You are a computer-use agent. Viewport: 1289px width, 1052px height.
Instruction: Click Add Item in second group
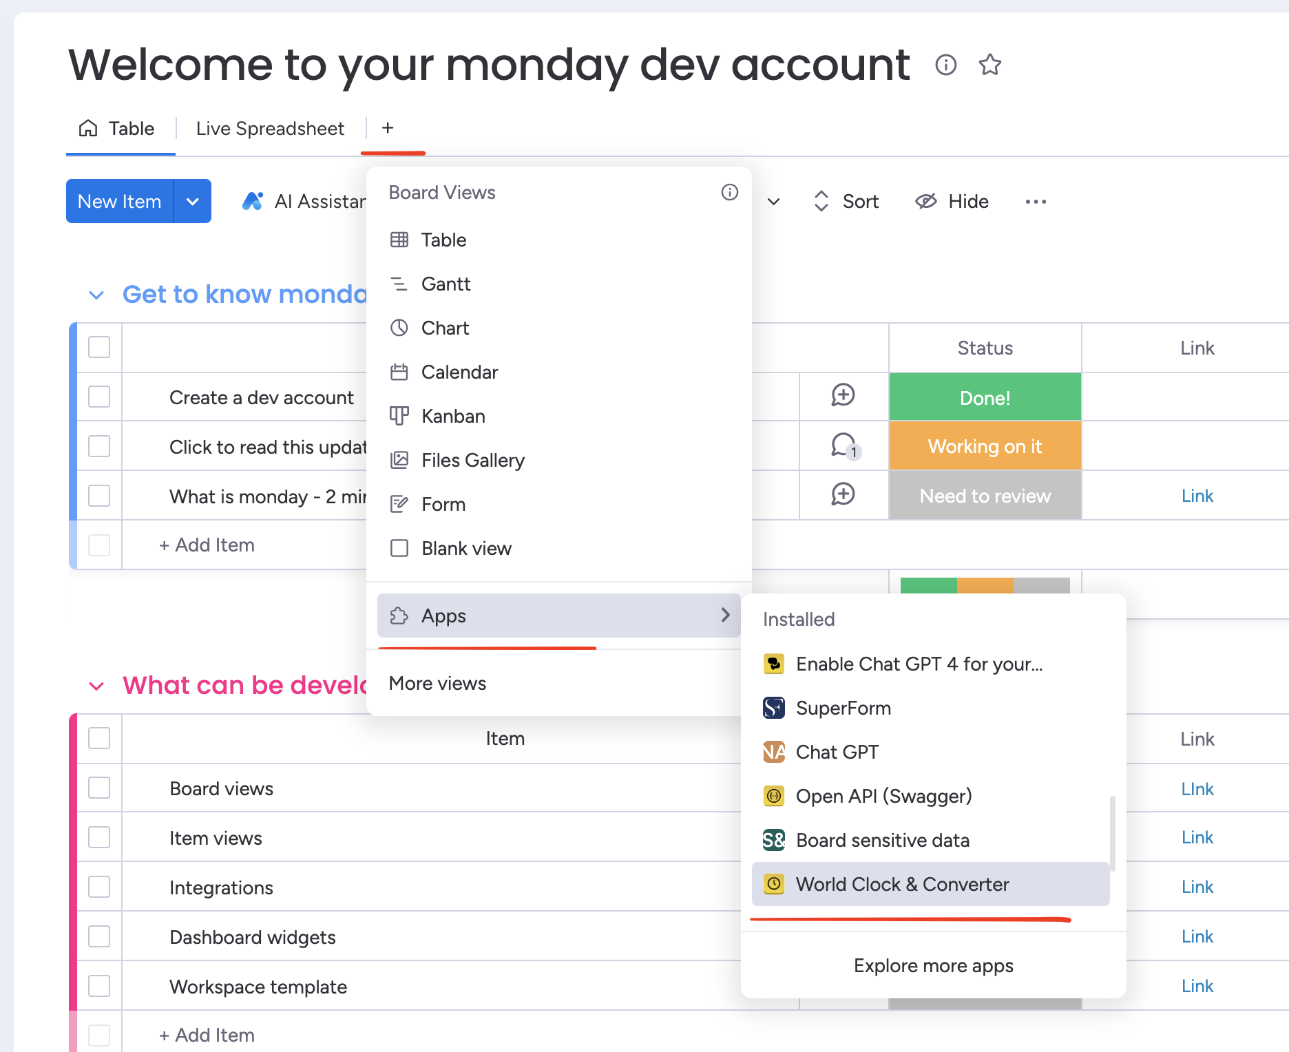tap(207, 1035)
